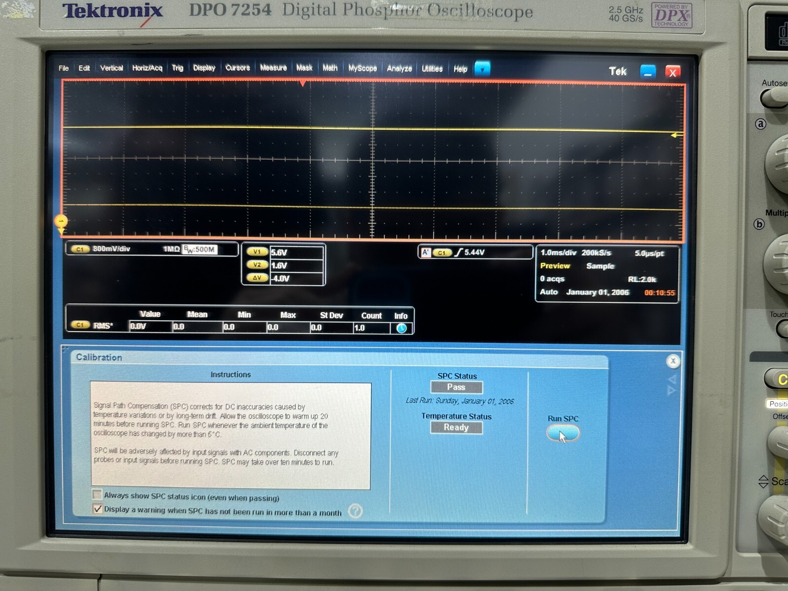The width and height of the screenshot is (788, 591).
Task: Click the RMS Value field showing 0.0V
Action: point(150,327)
